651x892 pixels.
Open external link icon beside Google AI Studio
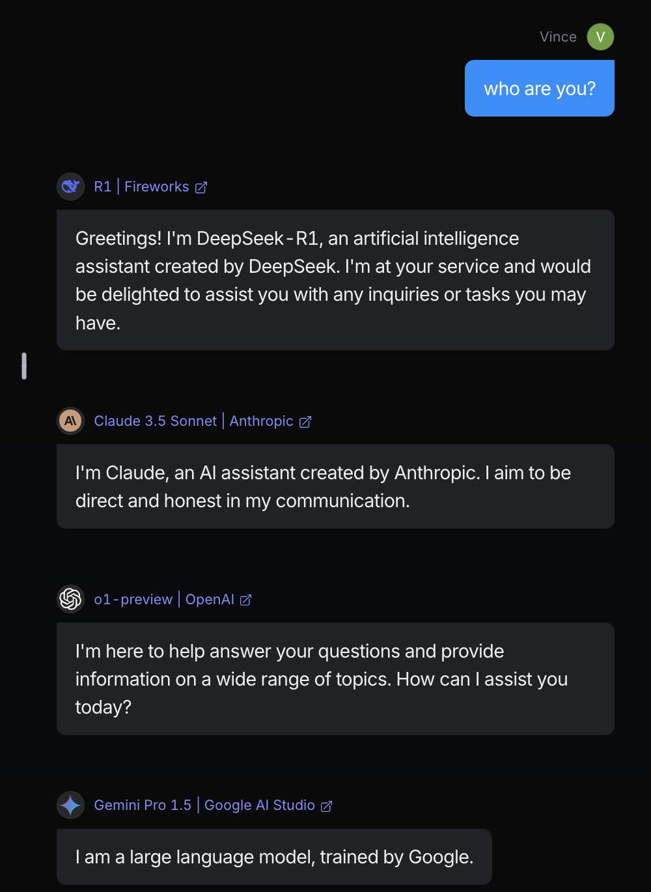[327, 806]
